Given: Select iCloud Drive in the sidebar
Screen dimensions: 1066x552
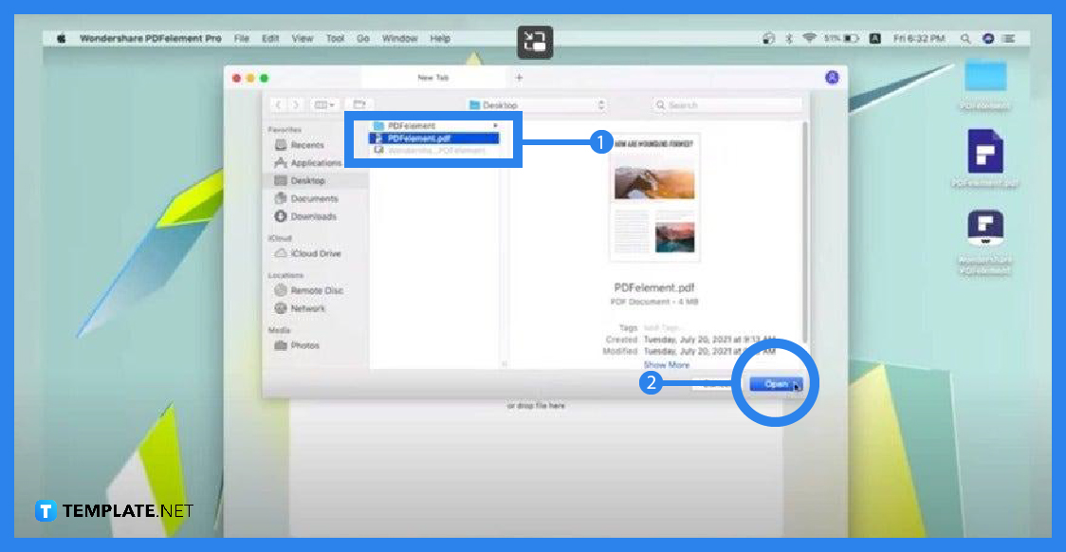Looking at the screenshot, I should [307, 253].
